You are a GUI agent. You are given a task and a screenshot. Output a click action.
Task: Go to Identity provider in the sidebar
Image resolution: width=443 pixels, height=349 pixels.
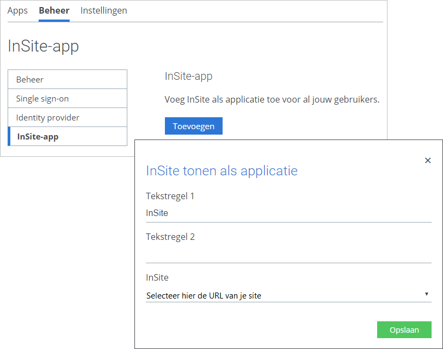click(x=67, y=117)
